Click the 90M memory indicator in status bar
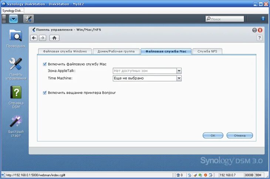Image resolution: width=270 pixels, height=179 pixels. tap(260, 175)
